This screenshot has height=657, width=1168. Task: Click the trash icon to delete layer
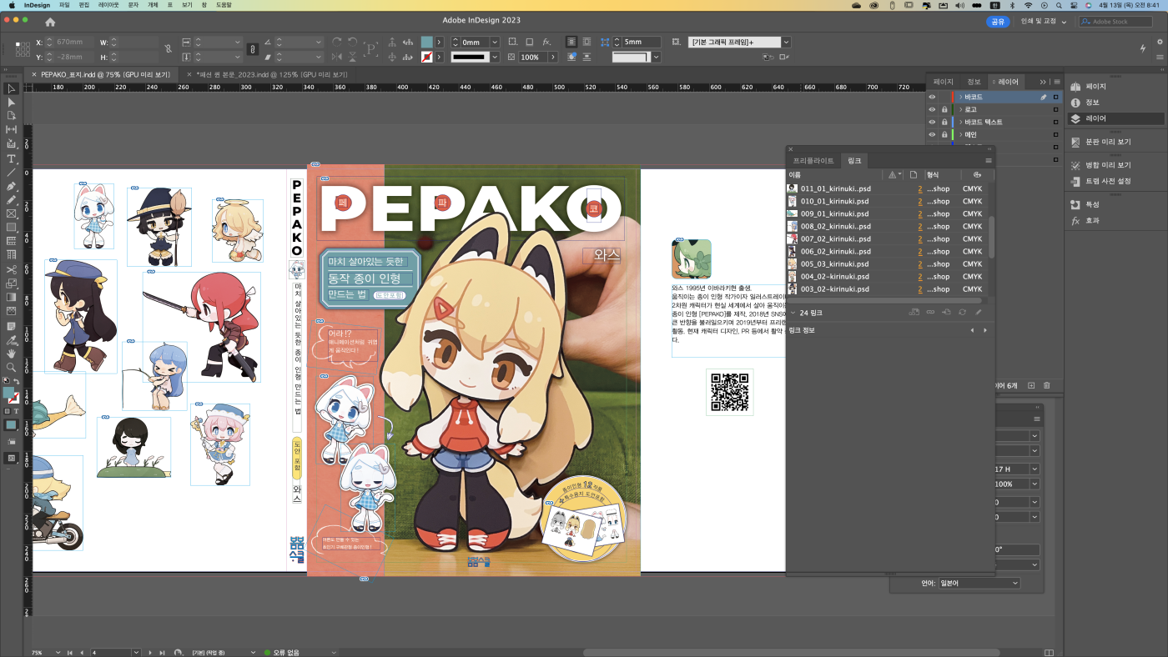tap(1047, 385)
